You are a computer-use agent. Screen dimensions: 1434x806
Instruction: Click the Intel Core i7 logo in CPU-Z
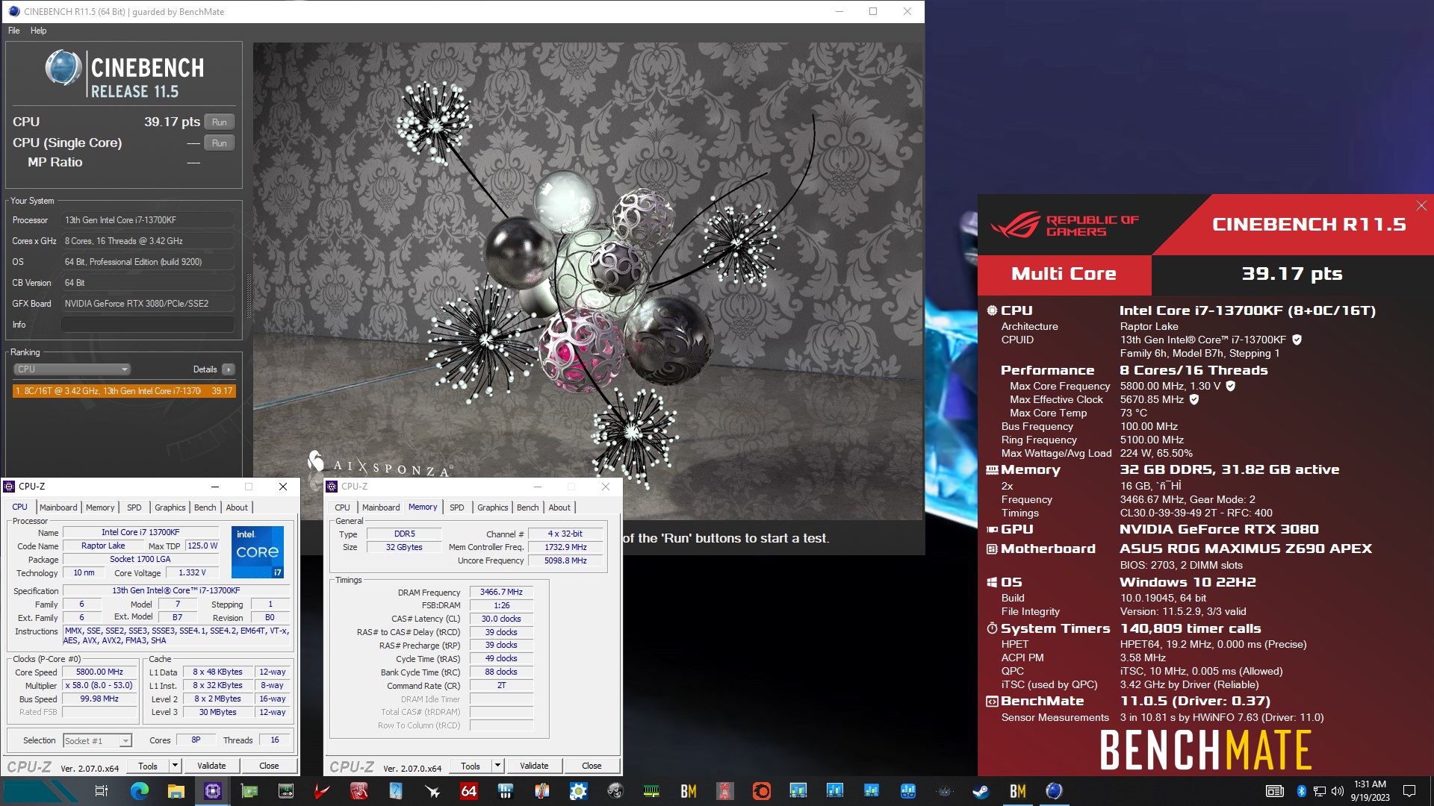click(258, 552)
